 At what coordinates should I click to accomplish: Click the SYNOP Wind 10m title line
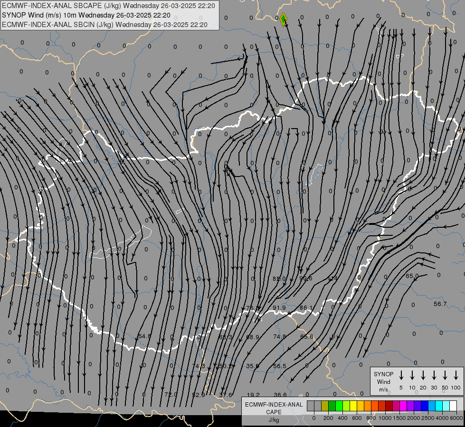click(x=86, y=15)
